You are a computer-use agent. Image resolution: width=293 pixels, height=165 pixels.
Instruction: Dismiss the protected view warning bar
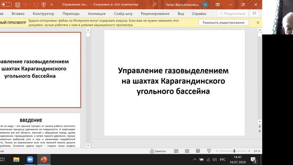click(x=258, y=22)
